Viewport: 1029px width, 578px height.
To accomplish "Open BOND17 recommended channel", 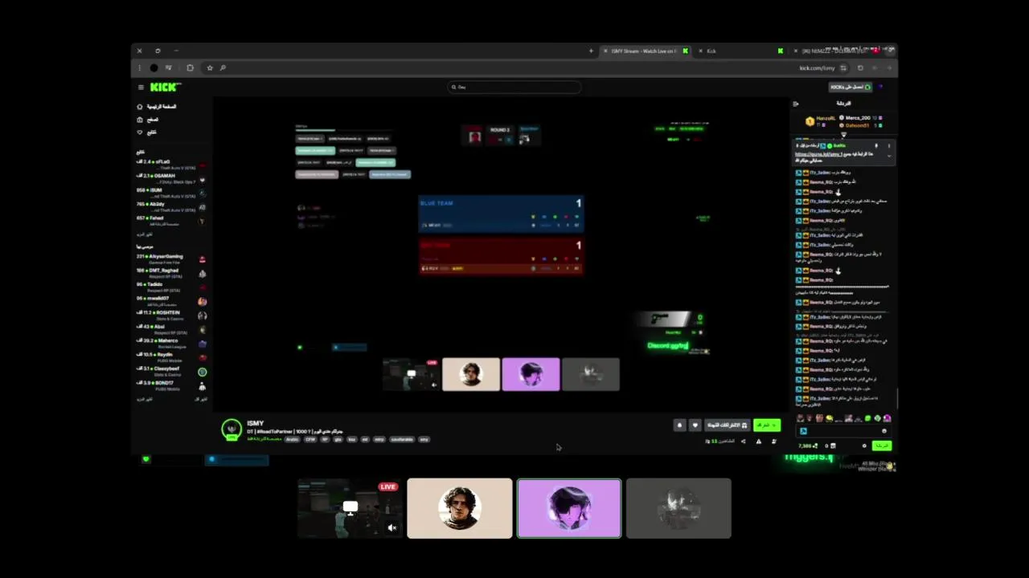I will point(170,385).
